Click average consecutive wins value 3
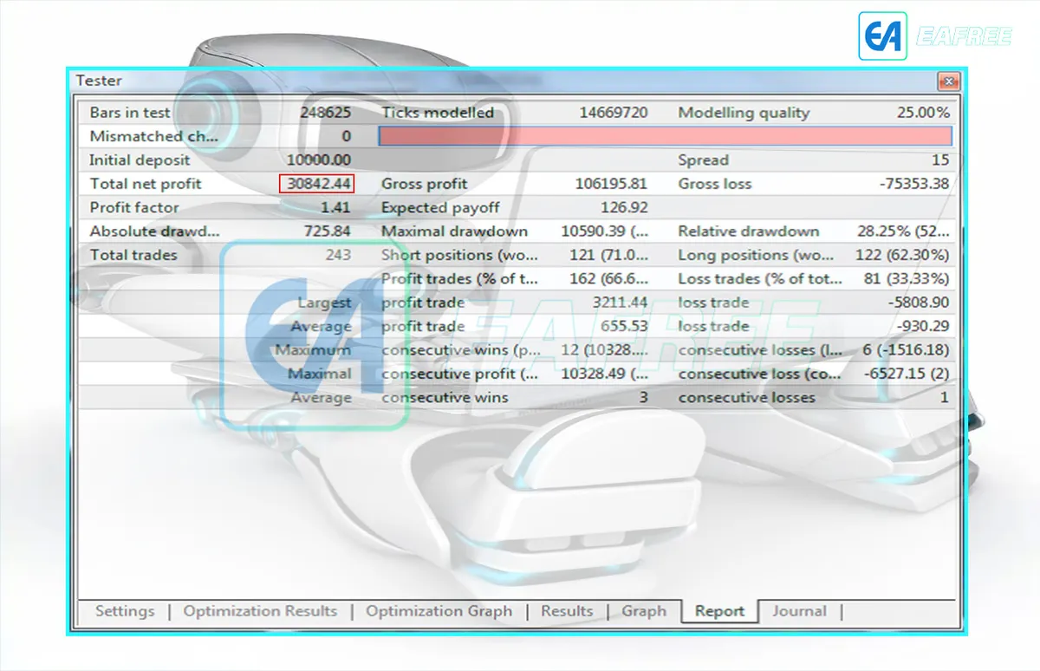 pyautogui.click(x=643, y=398)
